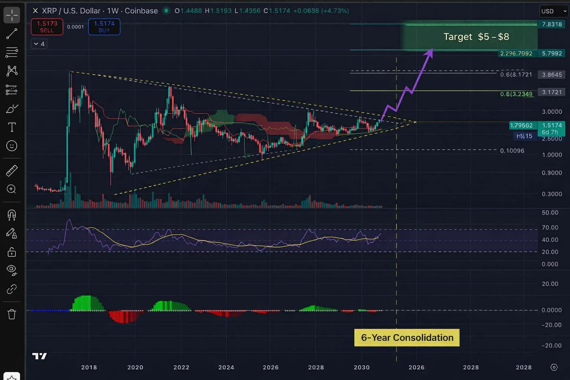570x380 pixels.
Task: Open the emoji sticker tool
Action: [12, 146]
